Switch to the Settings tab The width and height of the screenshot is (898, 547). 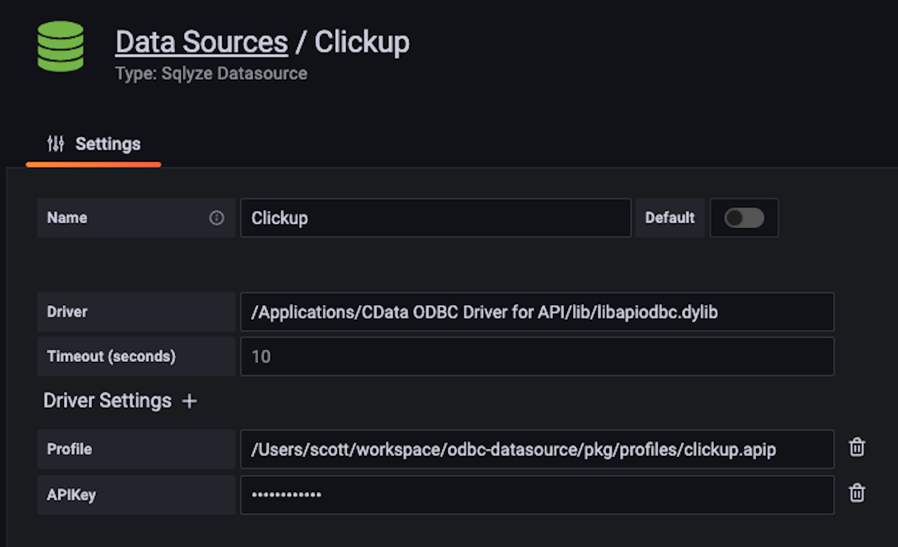click(x=94, y=144)
